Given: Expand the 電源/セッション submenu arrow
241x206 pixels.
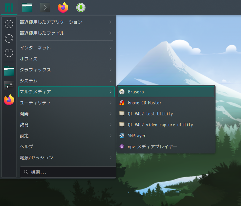Looking at the screenshot, I should click(x=111, y=158).
